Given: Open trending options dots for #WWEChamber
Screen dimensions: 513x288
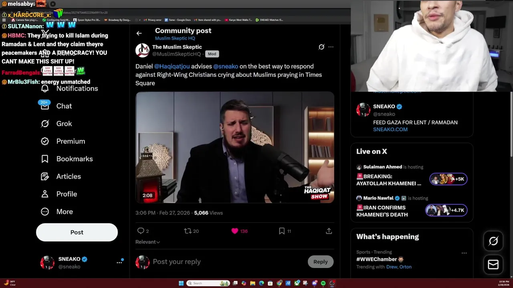Looking at the screenshot, I should [464, 253].
